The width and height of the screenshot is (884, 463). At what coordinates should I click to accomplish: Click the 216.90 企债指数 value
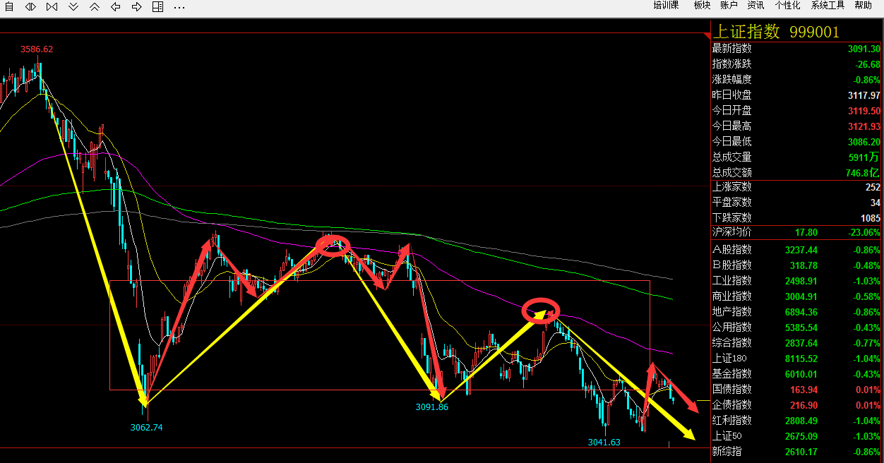pyautogui.click(x=804, y=405)
